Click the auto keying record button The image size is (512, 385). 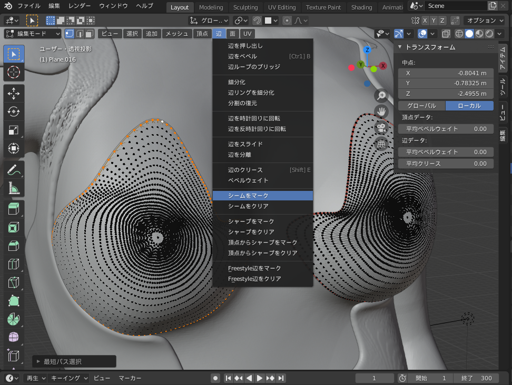point(215,378)
